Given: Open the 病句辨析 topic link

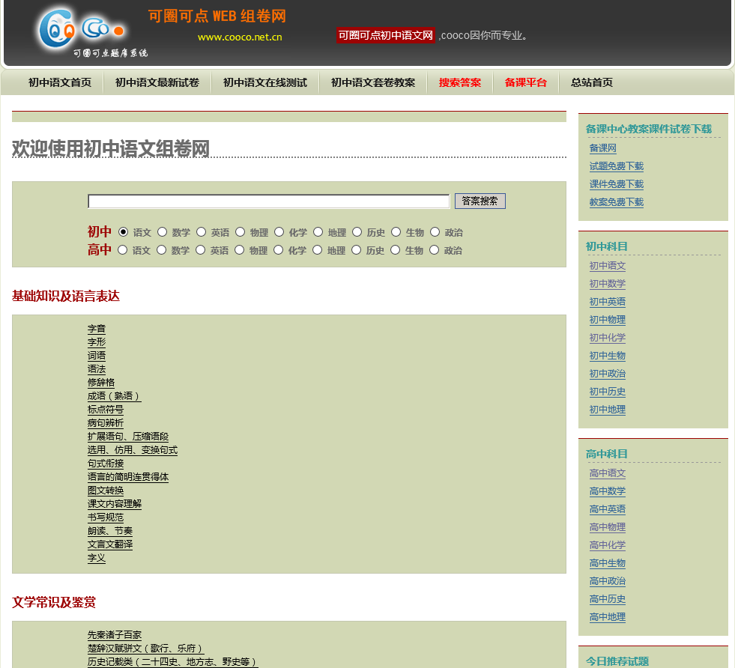Looking at the screenshot, I should 106,423.
